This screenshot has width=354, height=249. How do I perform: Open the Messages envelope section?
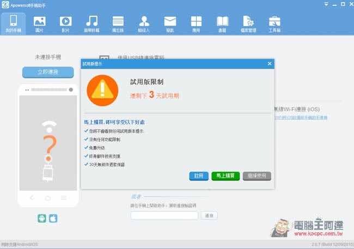[x=170, y=24]
